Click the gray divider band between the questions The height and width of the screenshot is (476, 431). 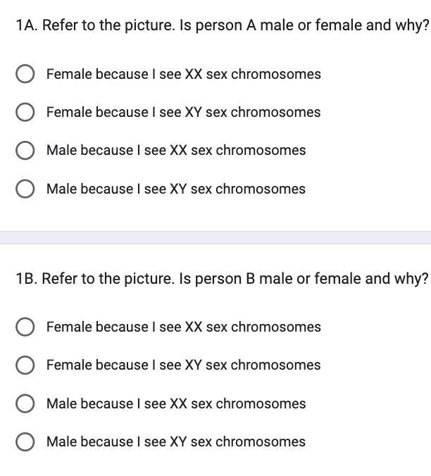point(216,237)
